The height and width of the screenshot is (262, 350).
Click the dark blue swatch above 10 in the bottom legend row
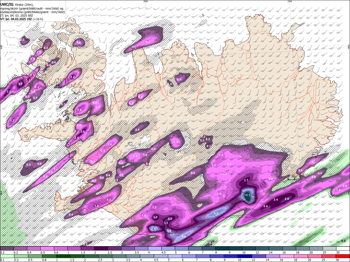coord(245,256)
